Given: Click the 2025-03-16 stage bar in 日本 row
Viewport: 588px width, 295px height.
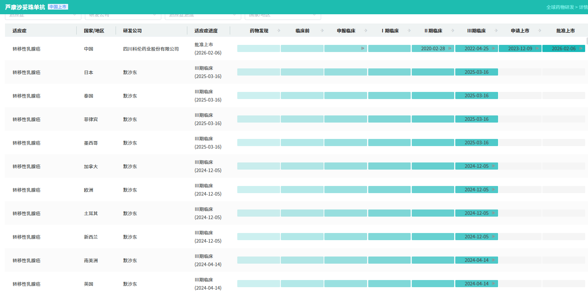Looking at the screenshot, I should 476,72.
